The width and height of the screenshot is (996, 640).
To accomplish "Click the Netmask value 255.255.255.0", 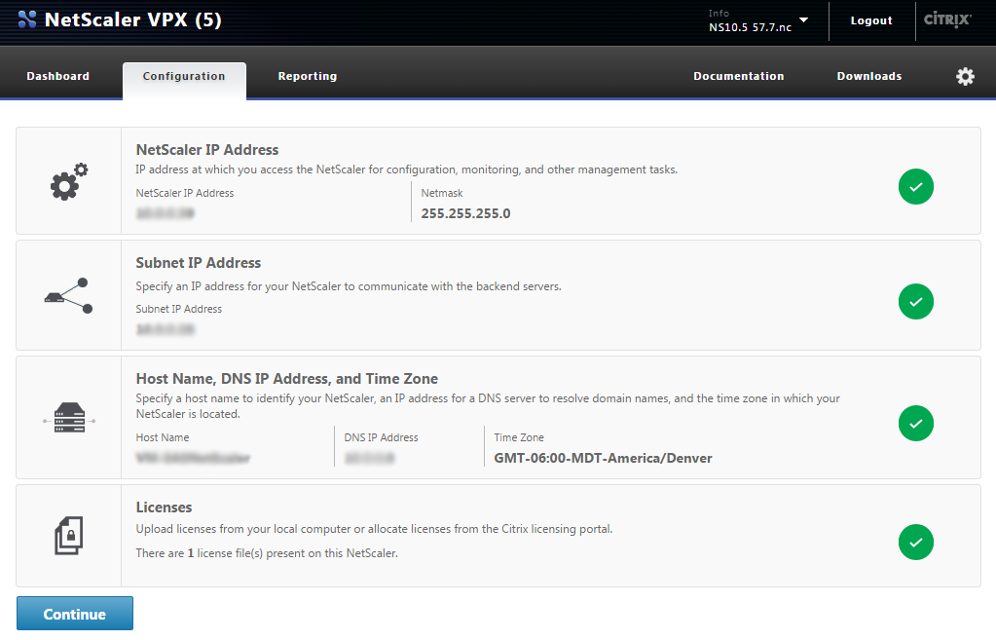I will point(465,213).
